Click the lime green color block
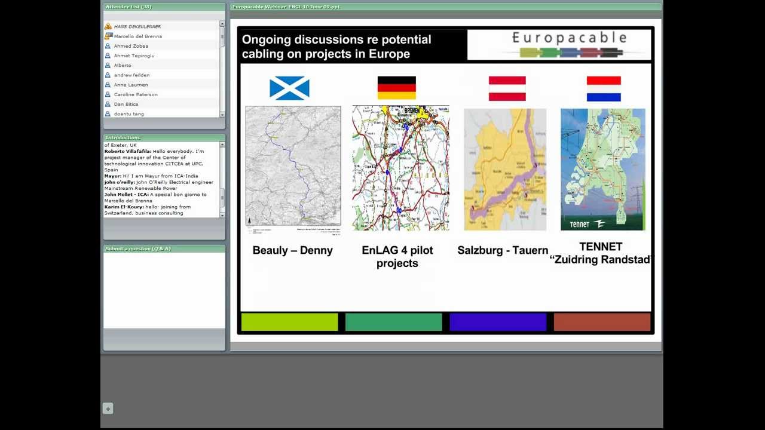The height and width of the screenshot is (430, 765). (289, 322)
